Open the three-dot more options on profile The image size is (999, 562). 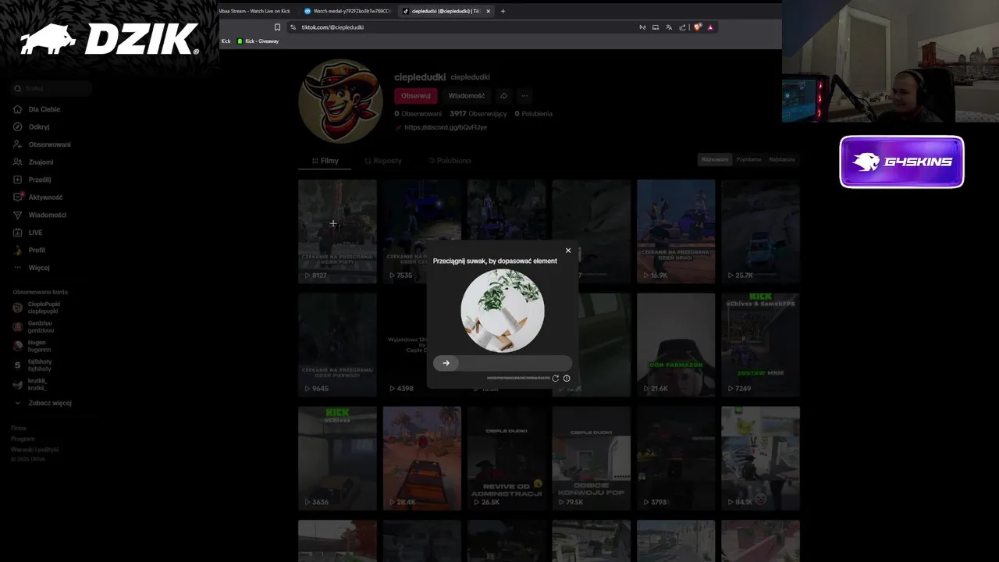point(524,96)
